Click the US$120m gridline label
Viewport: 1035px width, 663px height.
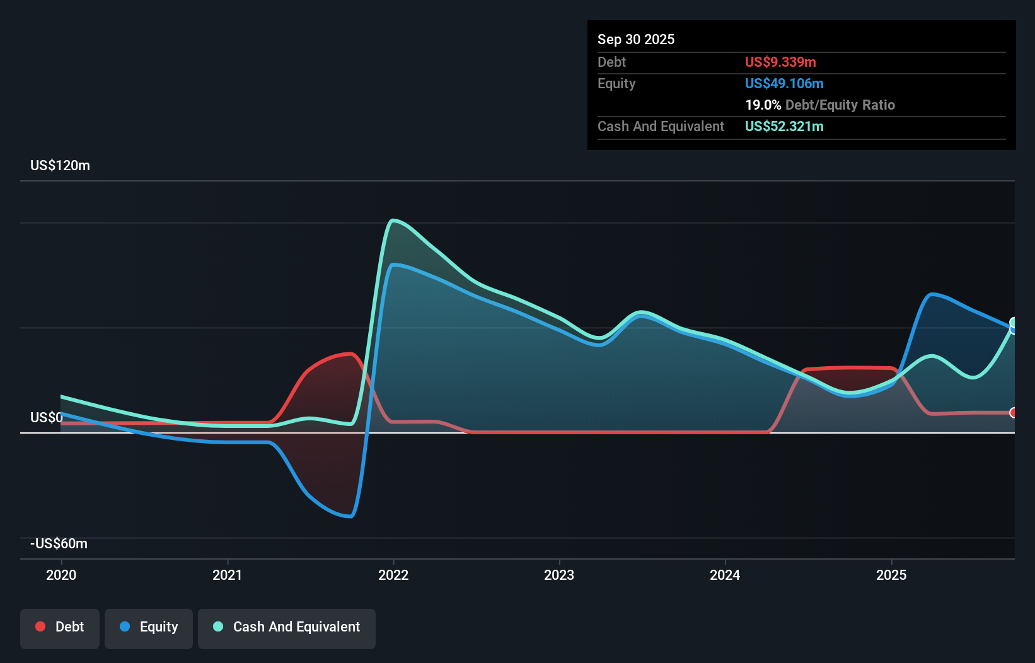point(61,165)
